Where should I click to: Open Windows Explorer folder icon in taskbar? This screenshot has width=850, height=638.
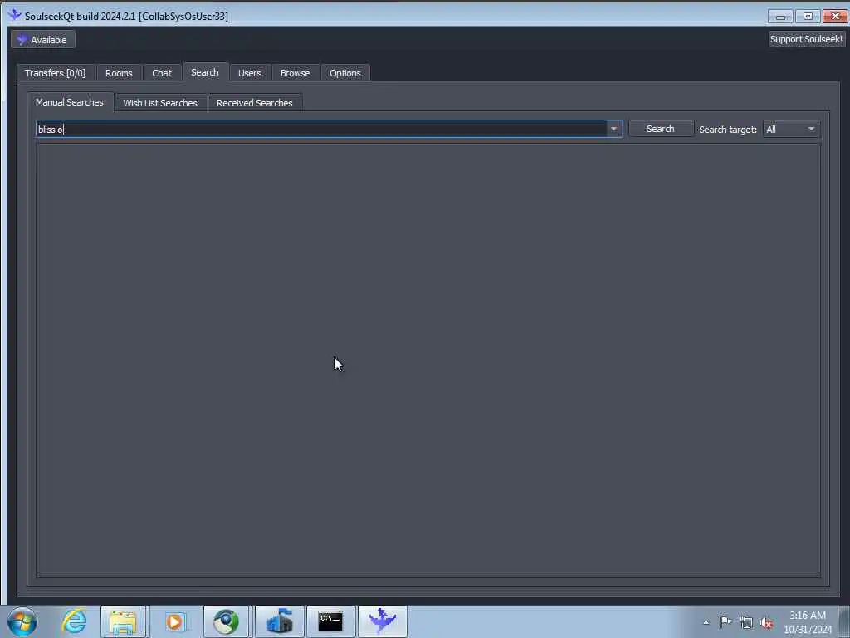coord(123,621)
